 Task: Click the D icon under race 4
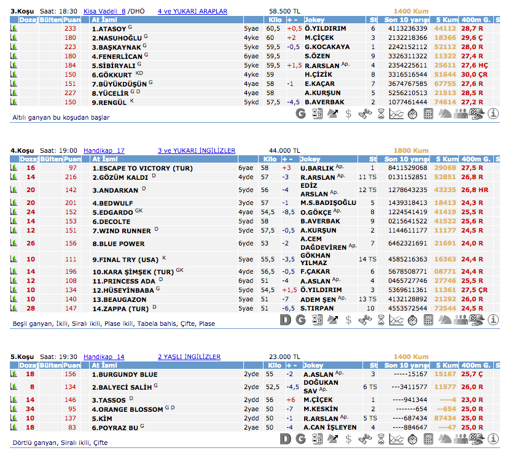[285, 320]
